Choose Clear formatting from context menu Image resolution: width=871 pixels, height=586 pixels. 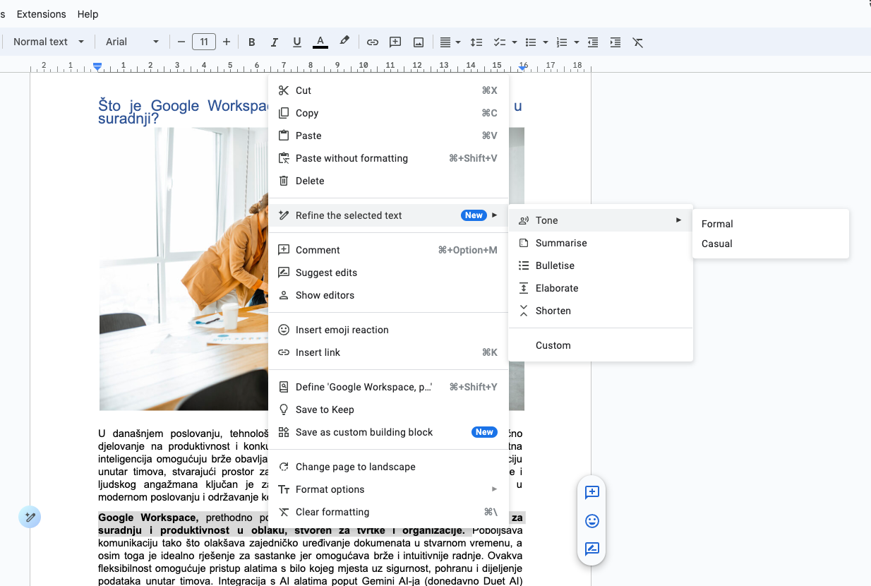[x=388, y=512]
